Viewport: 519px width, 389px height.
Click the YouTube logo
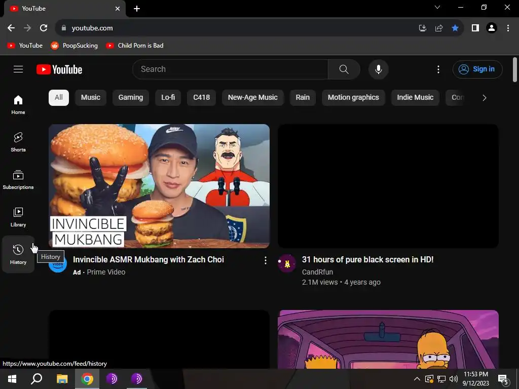coord(59,69)
